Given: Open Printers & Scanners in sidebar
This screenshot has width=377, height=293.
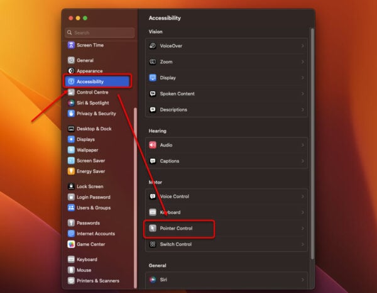Looking at the screenshot, I should pyautogui.click(x=98, y=280).
